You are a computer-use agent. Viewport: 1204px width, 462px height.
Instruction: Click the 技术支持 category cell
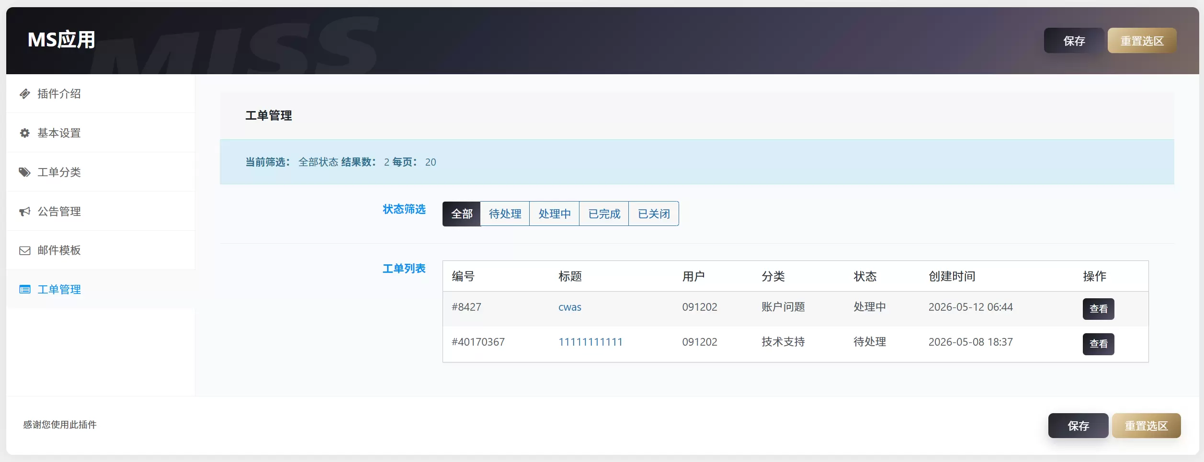pyautogui.click(x=783, y=342)
